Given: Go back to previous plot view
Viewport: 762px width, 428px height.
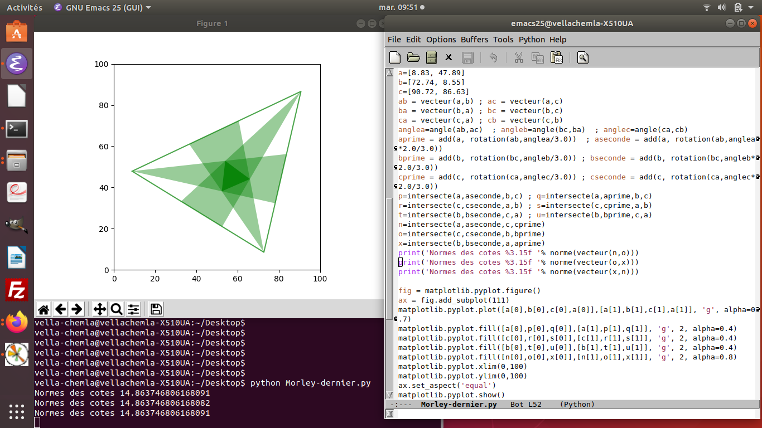Looking at the screenshot, I should 60,309.
